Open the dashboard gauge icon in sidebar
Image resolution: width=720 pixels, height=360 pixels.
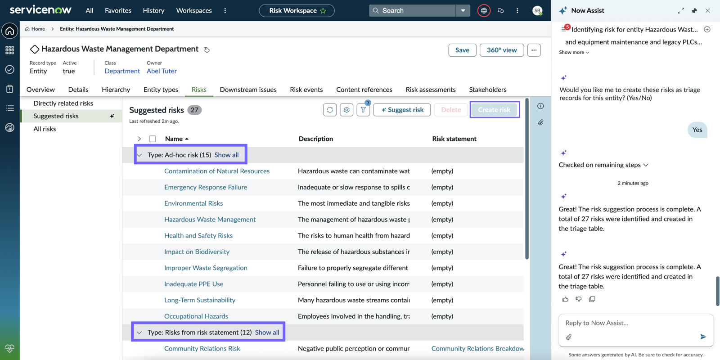9,128
